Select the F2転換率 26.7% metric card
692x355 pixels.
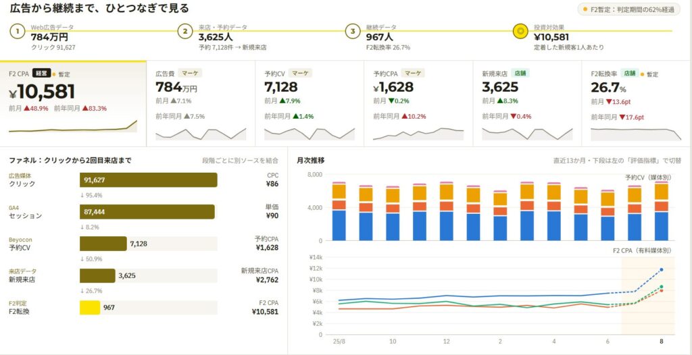(637, 103)
